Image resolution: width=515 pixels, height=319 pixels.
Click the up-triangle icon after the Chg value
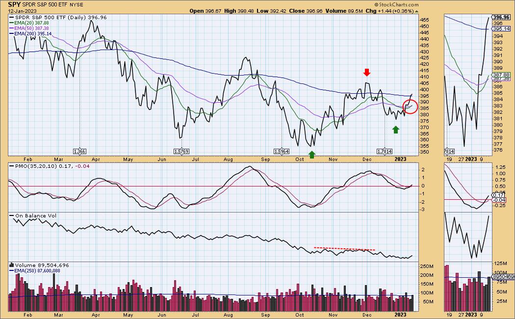(417, 11)
